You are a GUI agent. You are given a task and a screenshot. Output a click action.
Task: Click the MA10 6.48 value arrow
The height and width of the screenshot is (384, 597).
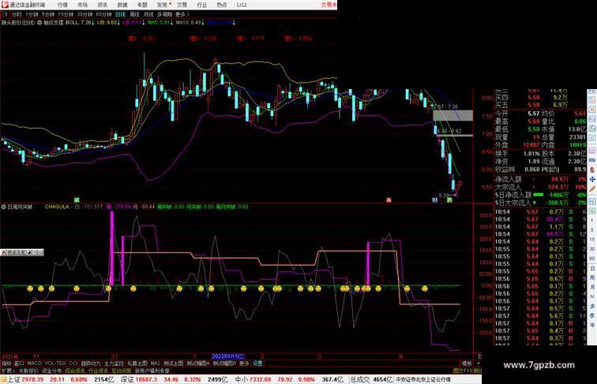click(202, 23)
